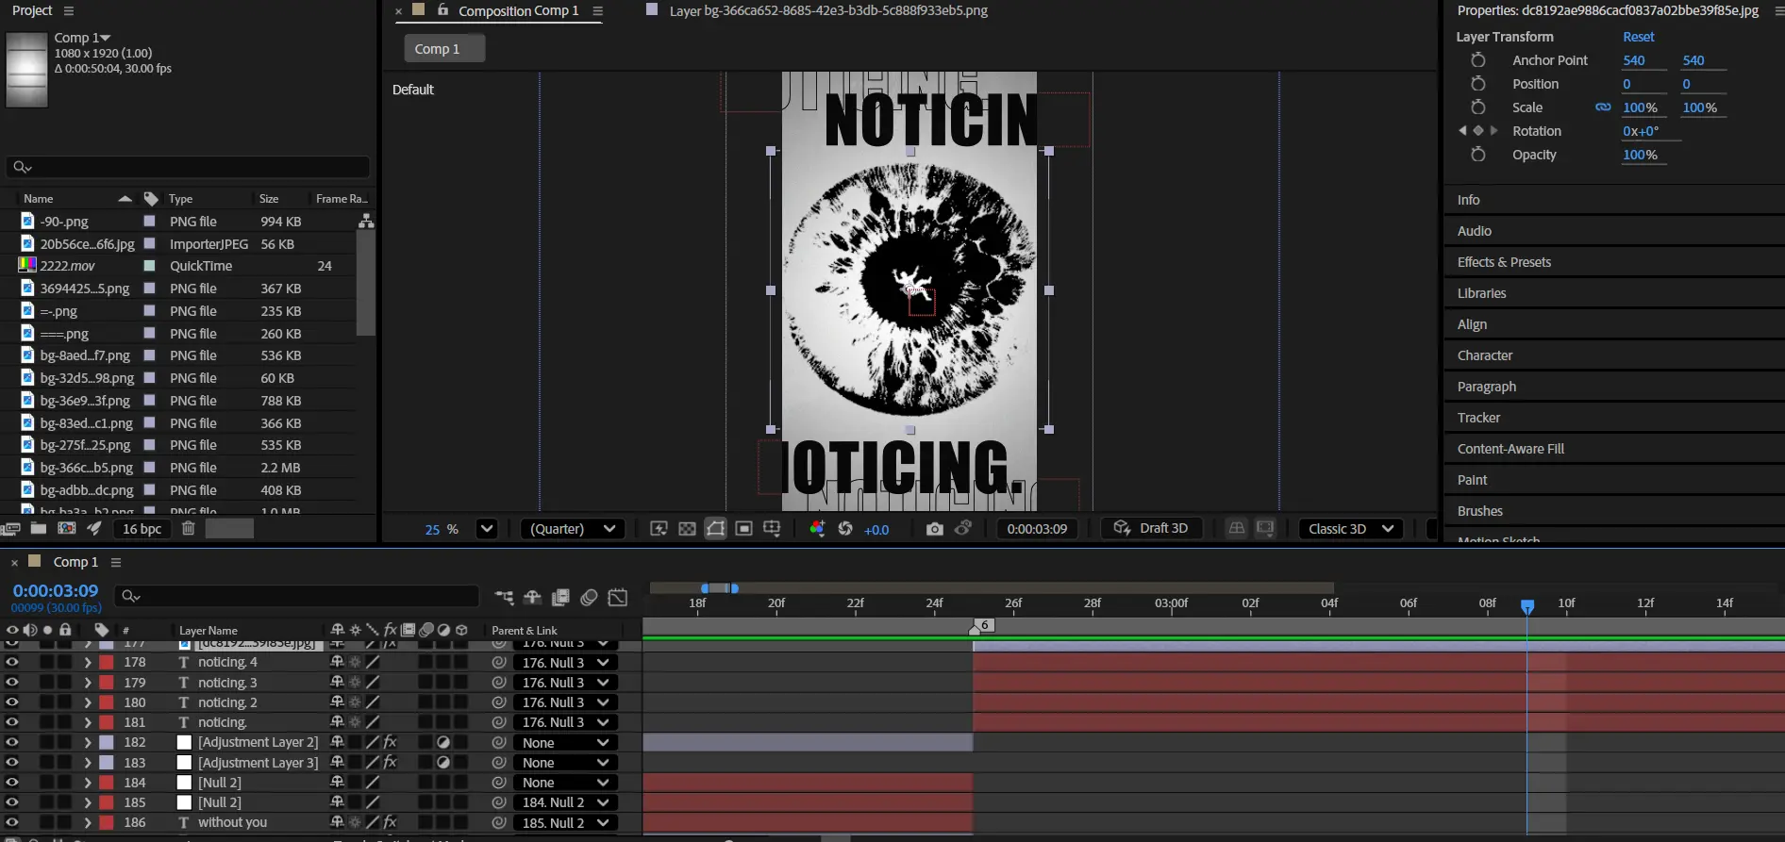This screenshot has height=842, width=1785.
Task: Open the Quarter resolution dropdown
Action: (573, 529)
